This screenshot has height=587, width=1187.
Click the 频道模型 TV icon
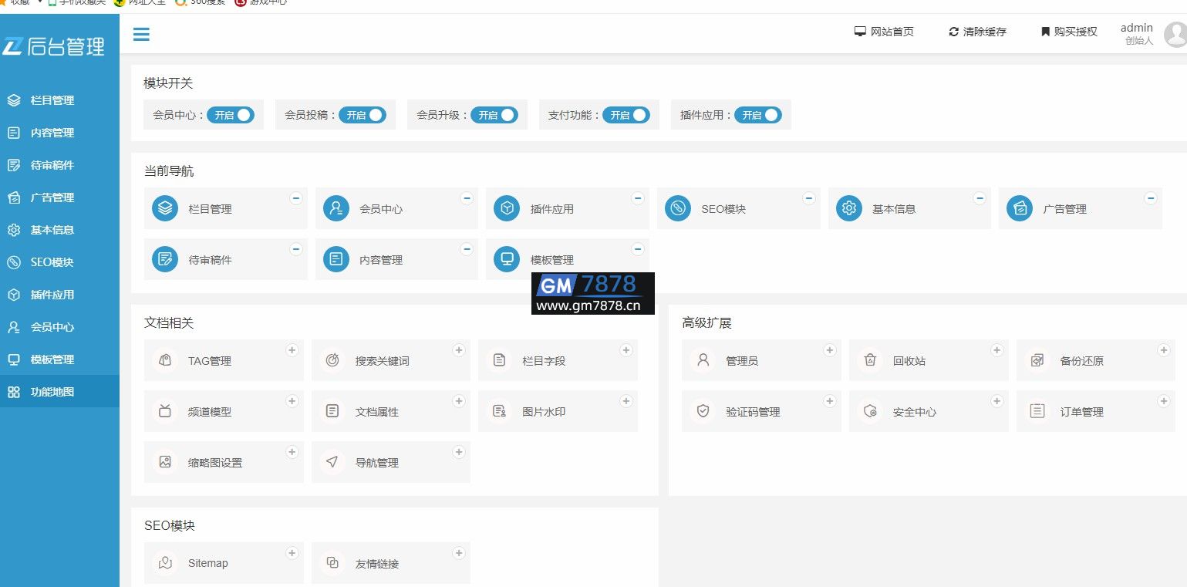165,411
